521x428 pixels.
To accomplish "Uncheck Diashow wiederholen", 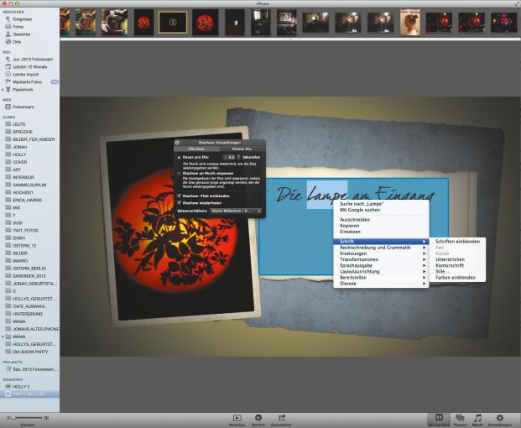I will (x=180, y=203).
